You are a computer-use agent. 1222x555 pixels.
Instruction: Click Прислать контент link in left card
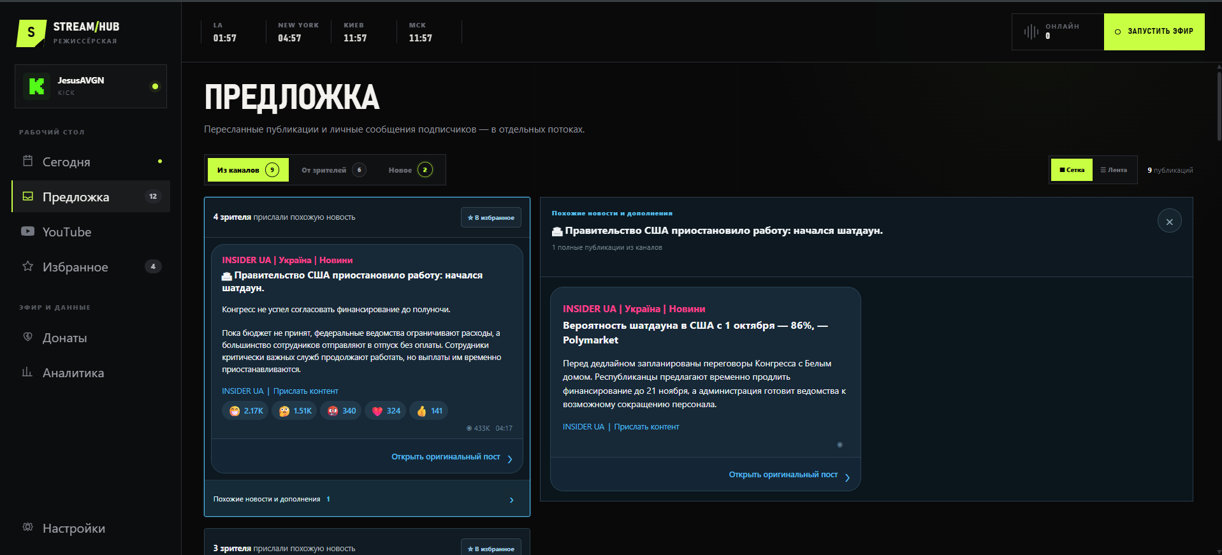[x=305, y=391]
